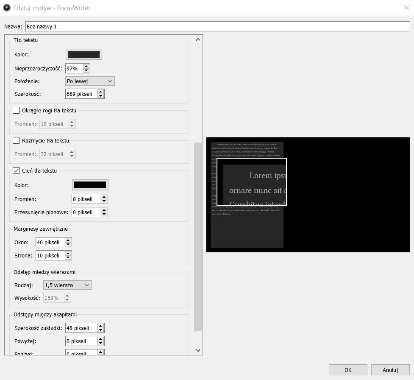Decrease Przesunięcie pionowe with down arrow

(104, 214)
